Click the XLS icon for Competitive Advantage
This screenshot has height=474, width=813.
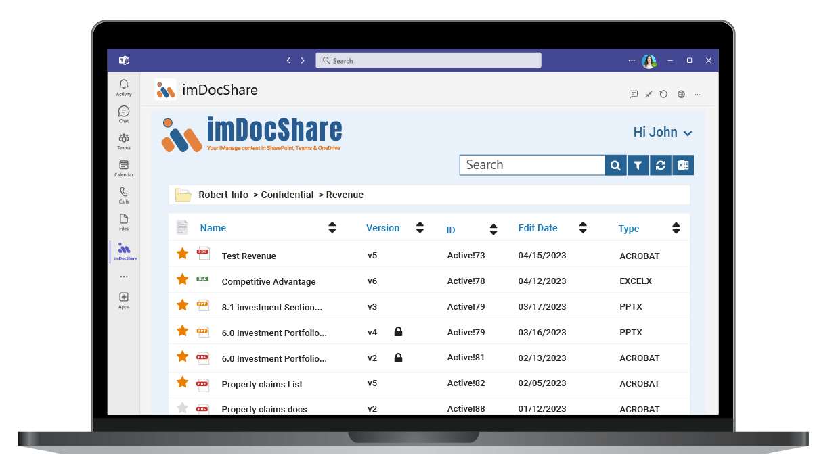click(x=203, y=280)
